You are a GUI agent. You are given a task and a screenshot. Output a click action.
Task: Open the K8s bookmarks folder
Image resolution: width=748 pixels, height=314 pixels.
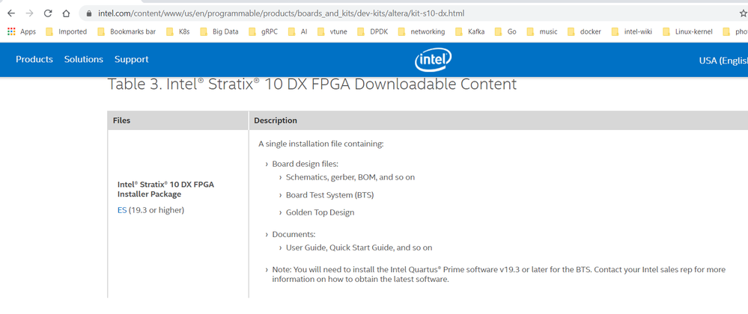tap(178, 32)
